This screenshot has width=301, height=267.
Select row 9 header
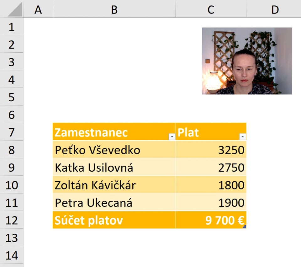coord(12,167)
